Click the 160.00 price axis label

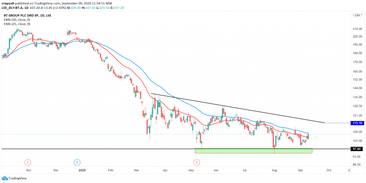click(x=357, y=72)
